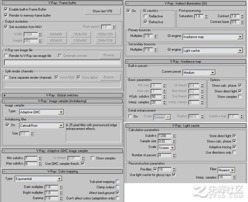The image size is (248, 202).
Task: Click the Show last VFB button
Action: tap(103, 11)
